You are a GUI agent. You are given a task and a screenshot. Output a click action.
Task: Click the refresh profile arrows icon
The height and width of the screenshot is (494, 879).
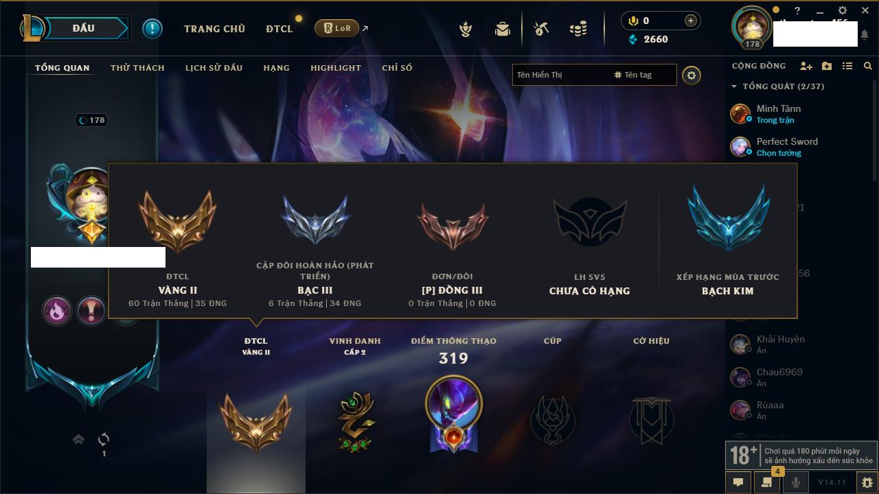click(x=104, y=439)
